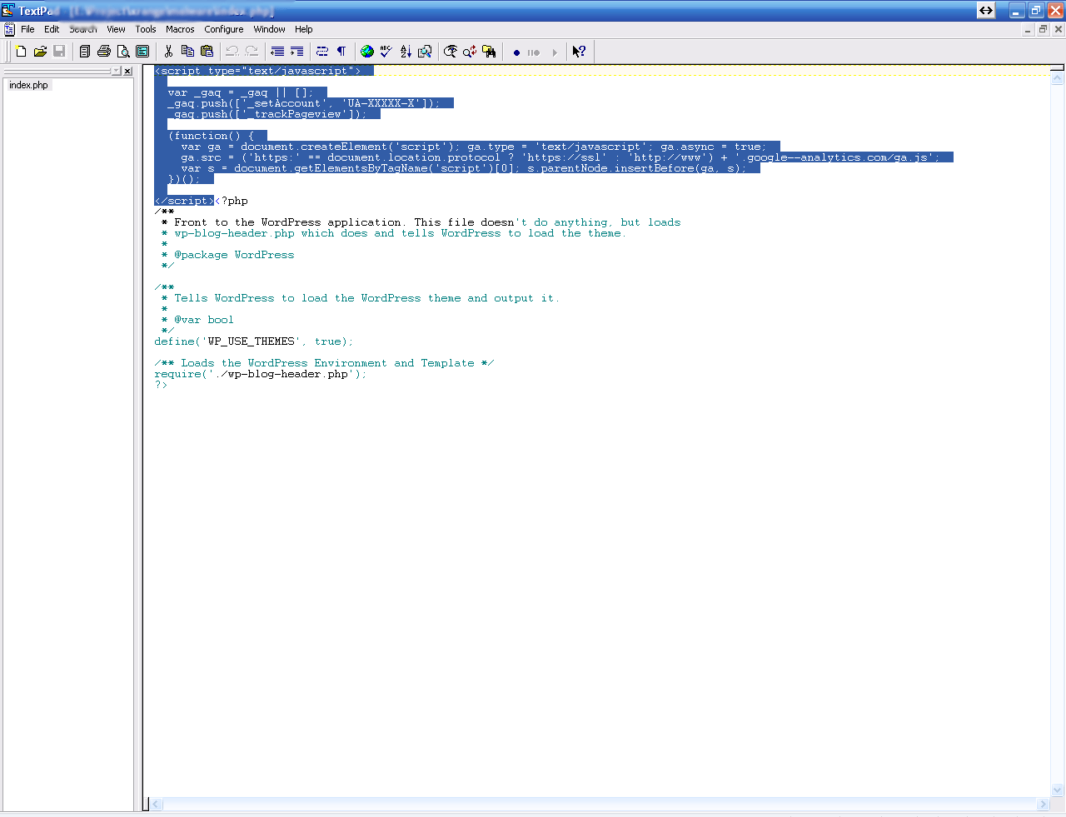Play back the macro with the arrow icon
The height and width of the screenshot is (817, 1066).
pos(554,52)
